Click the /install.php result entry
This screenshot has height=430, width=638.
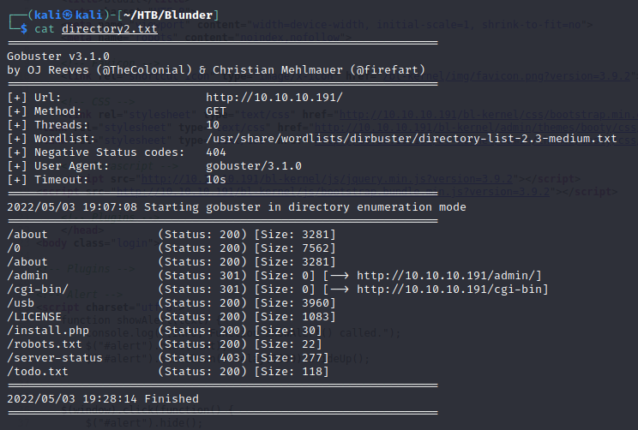(x=48, y=330)
